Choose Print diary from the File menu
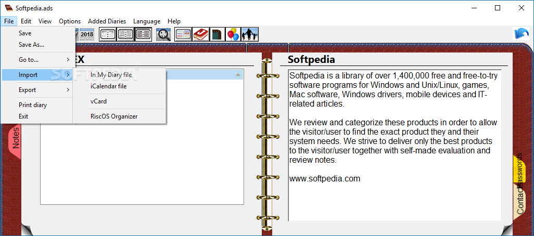 (38, 105)
